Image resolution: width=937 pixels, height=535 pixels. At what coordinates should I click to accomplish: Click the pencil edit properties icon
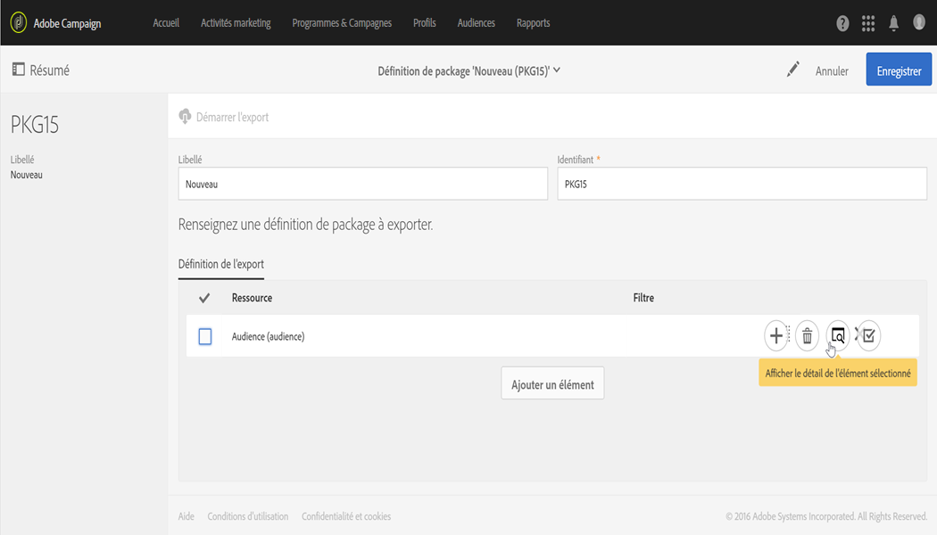coord(792,70)
